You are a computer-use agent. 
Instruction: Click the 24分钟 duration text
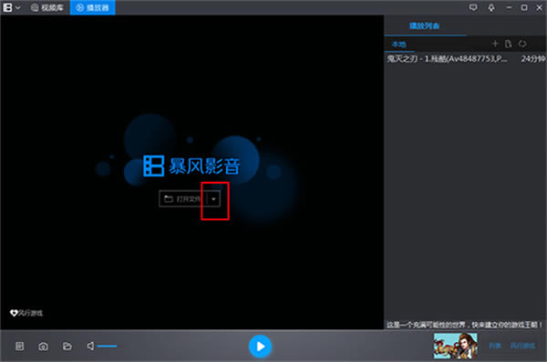pyautogui.click(x=532, y=59)
